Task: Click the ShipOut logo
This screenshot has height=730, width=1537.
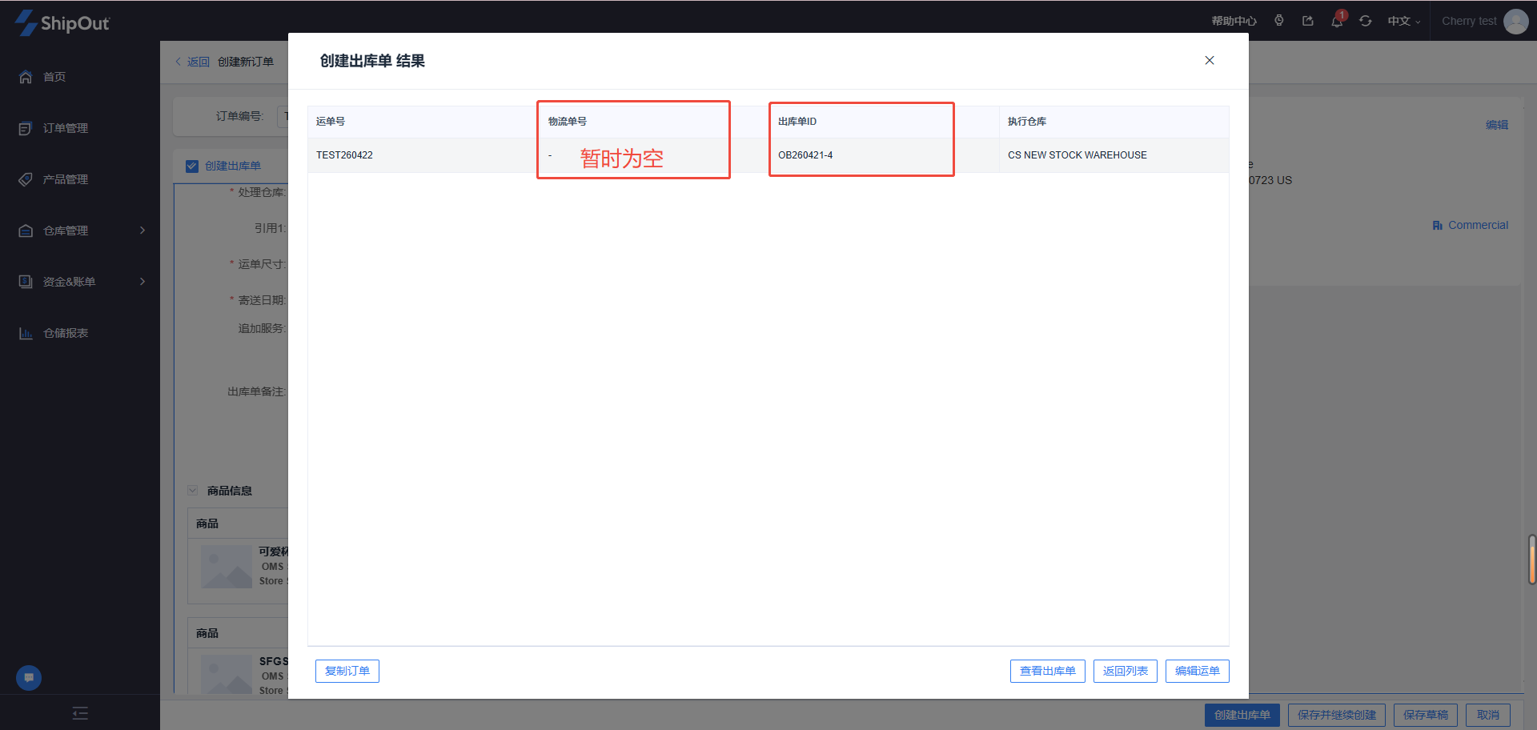Action: [x=62, y=22]
